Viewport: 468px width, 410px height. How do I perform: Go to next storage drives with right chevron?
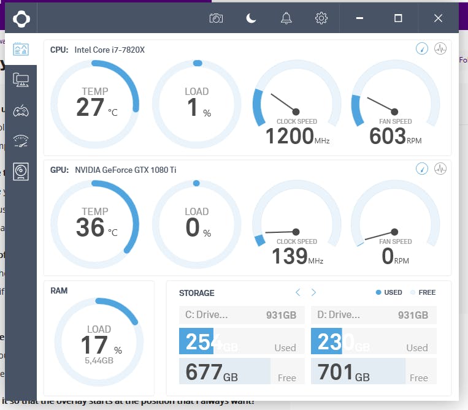[x=313, y=292]
